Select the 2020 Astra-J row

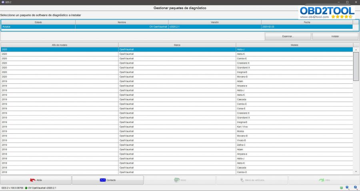[x=177, y=49]
